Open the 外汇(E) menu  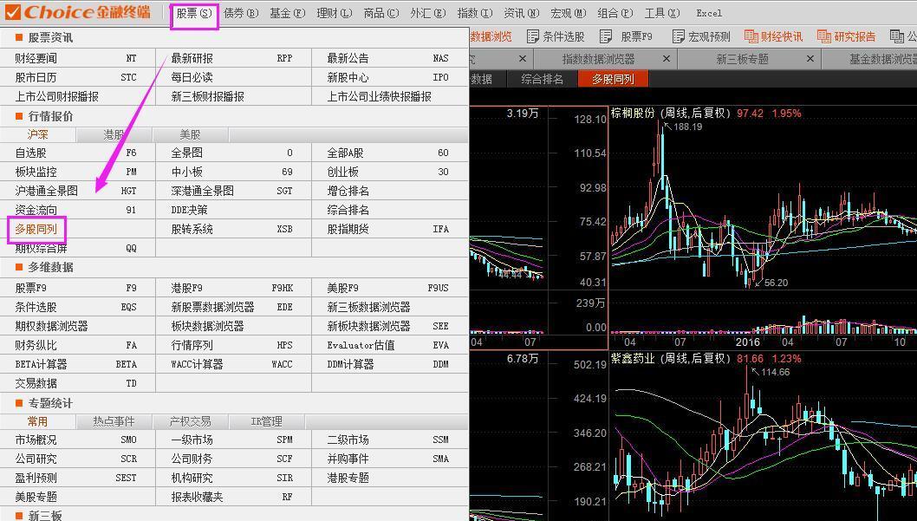pyautogui.click(x=427, y=14)
